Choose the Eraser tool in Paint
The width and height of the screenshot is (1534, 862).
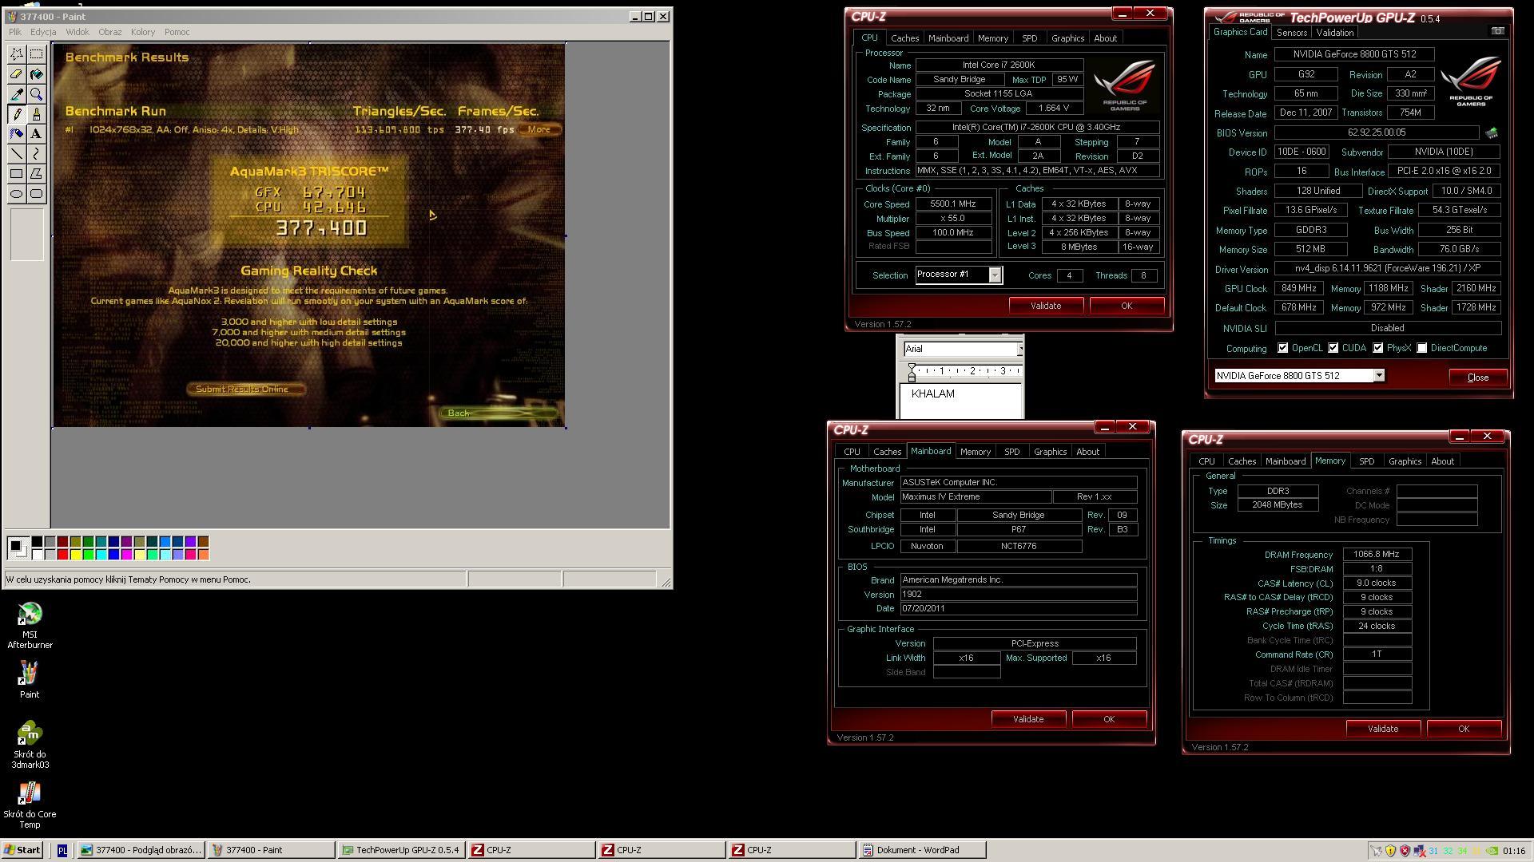pos(17,74)
